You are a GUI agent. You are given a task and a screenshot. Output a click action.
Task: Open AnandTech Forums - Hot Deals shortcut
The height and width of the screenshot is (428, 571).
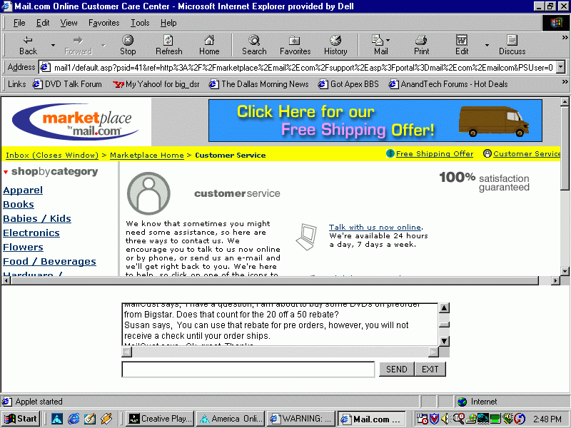448,84
